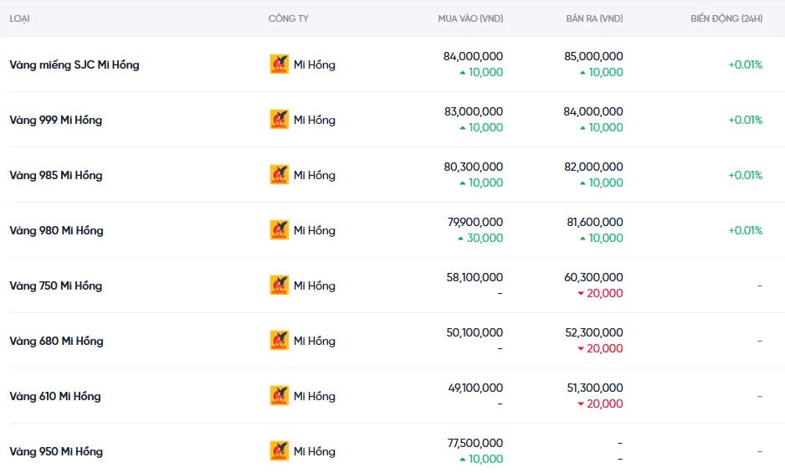Viewport: 785px width, 473px height.
Task: Sort by MUA VÀO (VND) column header
Action: click(470, 18)
